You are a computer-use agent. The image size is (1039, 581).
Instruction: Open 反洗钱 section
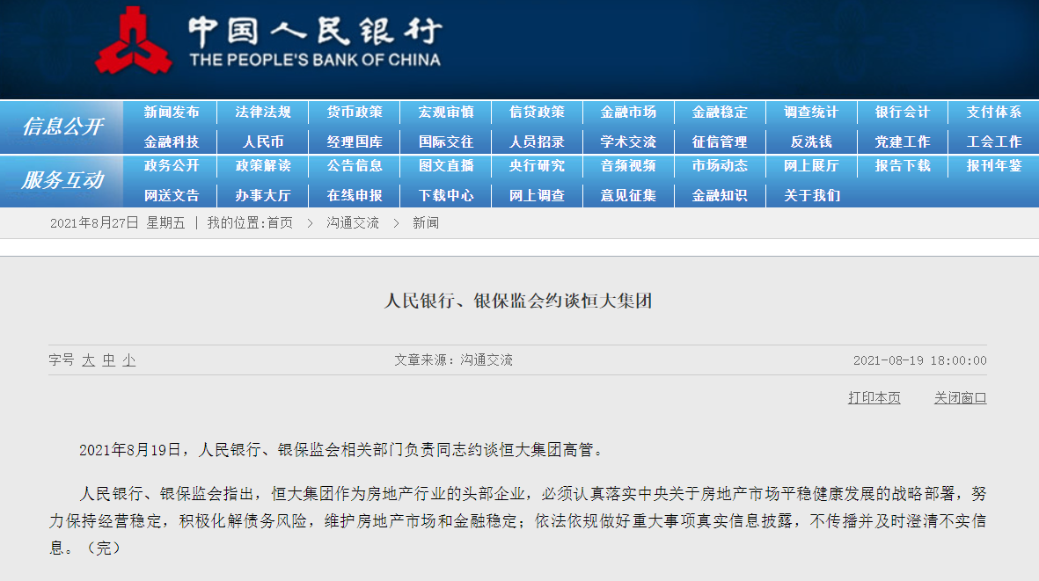811,142
